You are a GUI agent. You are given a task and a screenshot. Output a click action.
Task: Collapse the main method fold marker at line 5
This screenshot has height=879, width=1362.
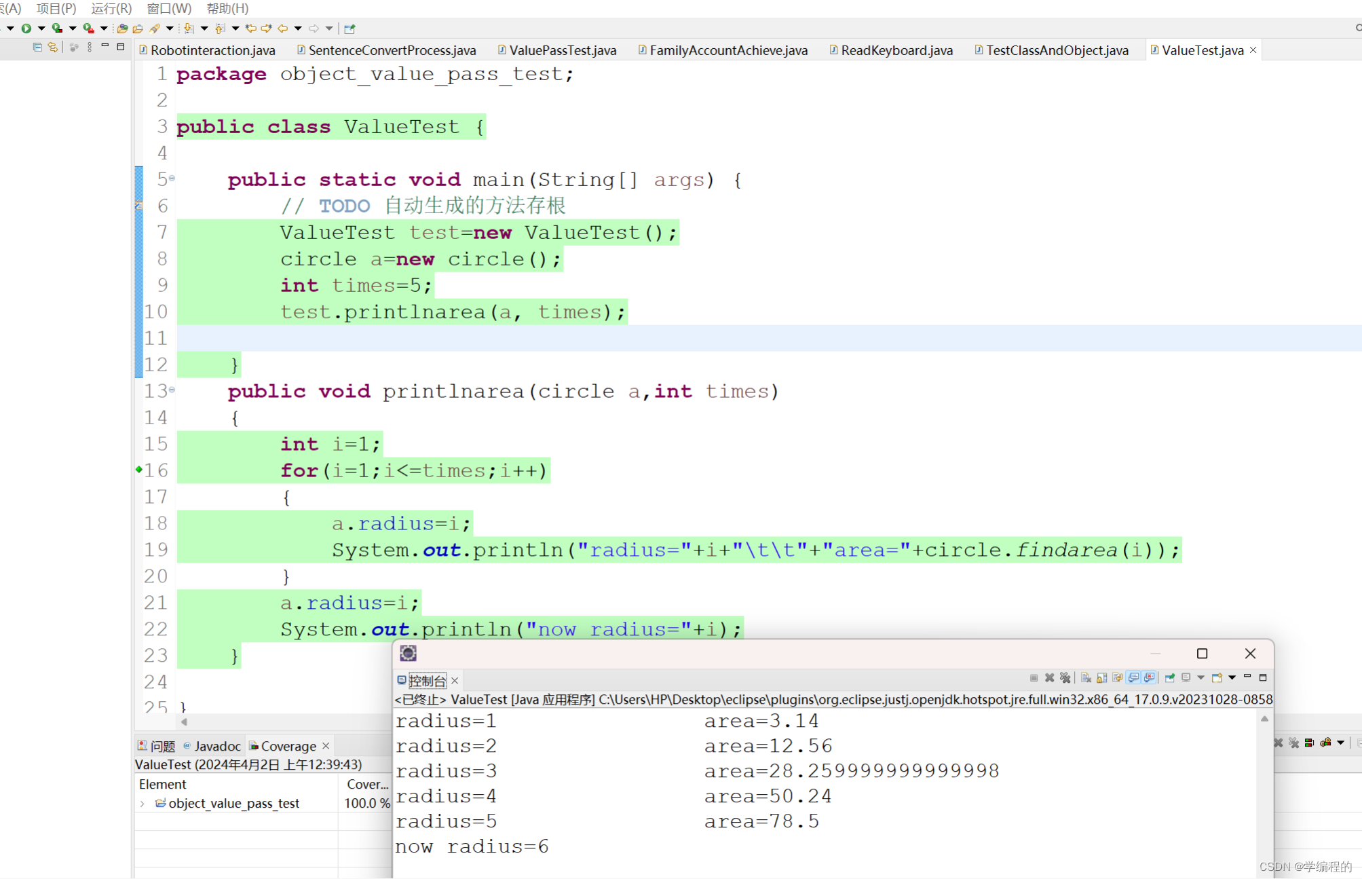point(172,178)
